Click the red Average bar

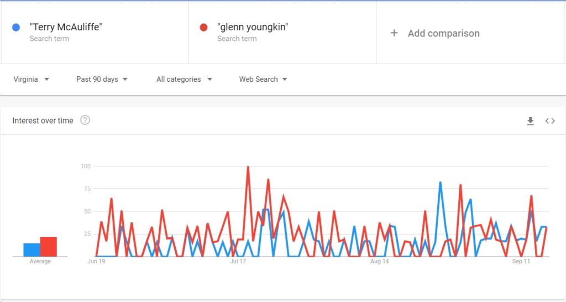[49, 246]
